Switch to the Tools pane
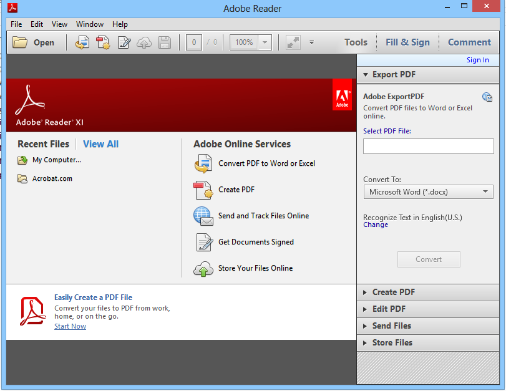Image resolution: width=506 pixels, height=391 pixels. click(x=356, y=42)
